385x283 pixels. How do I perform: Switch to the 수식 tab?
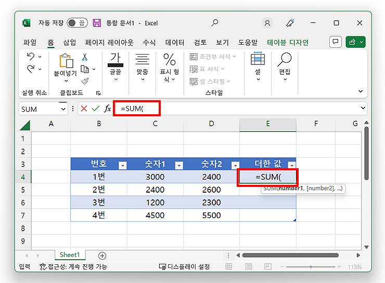[149, 43]
